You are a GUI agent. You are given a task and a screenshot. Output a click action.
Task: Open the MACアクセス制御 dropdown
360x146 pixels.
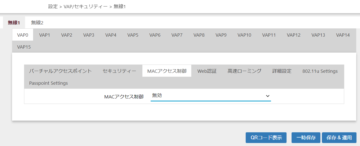pyautogui.click(x=211, y=96)
